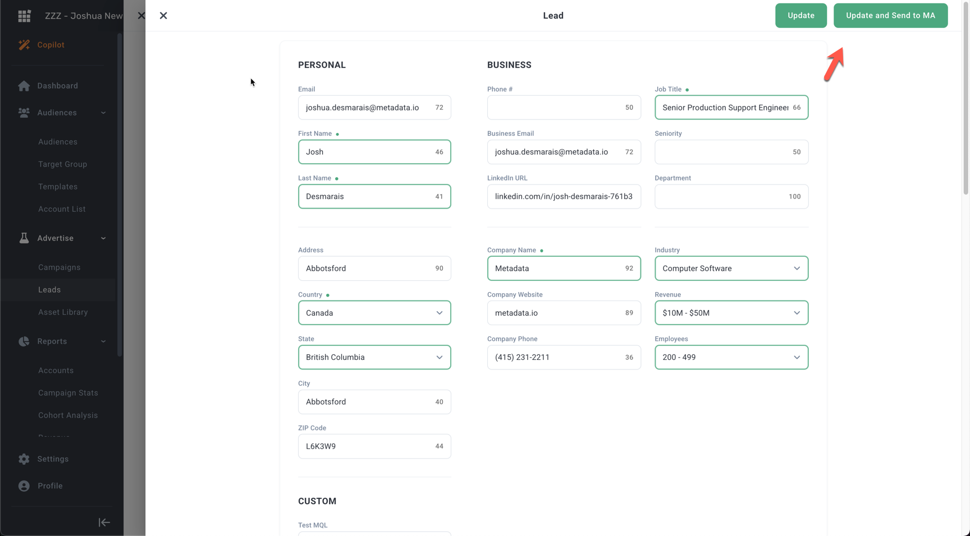Select the Employees dropdown
This screenshot has width=970, height=536.
coord(731,357)
